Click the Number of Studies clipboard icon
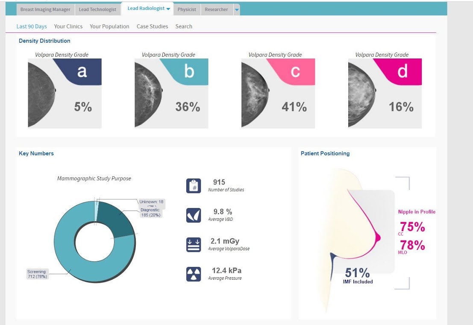Image resolution: width=473 pixels, height=325 pixels. tap(194, 186)
